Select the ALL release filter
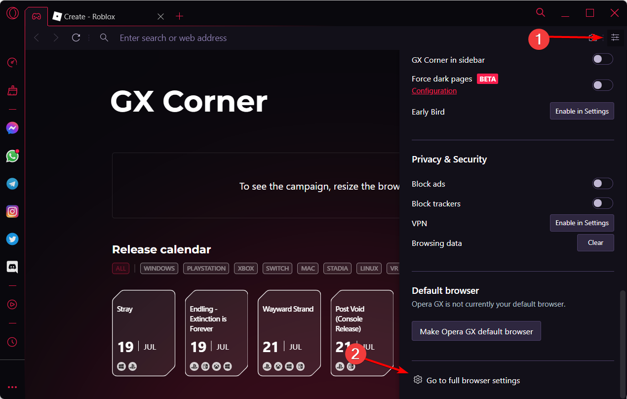Viewport: 627px width, 399px height. [120, 269]
